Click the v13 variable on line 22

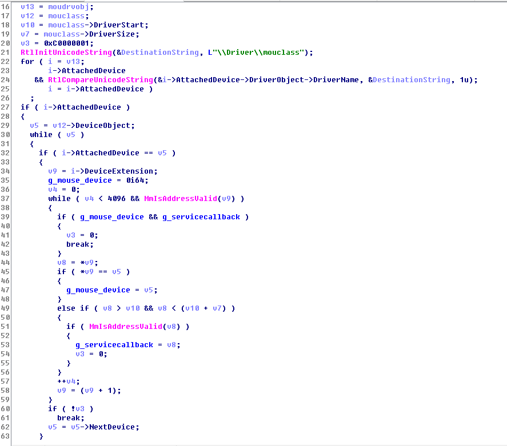click(x=73, y=62)
